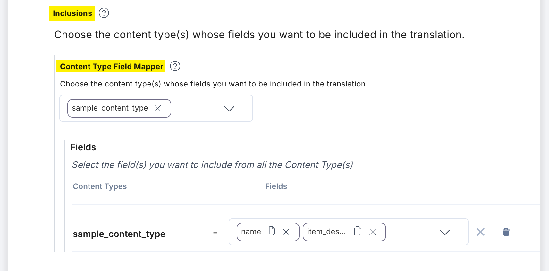This screenshot has height=271, width=549.
Task: Click the name field tag
Action: tap(251, 232)
